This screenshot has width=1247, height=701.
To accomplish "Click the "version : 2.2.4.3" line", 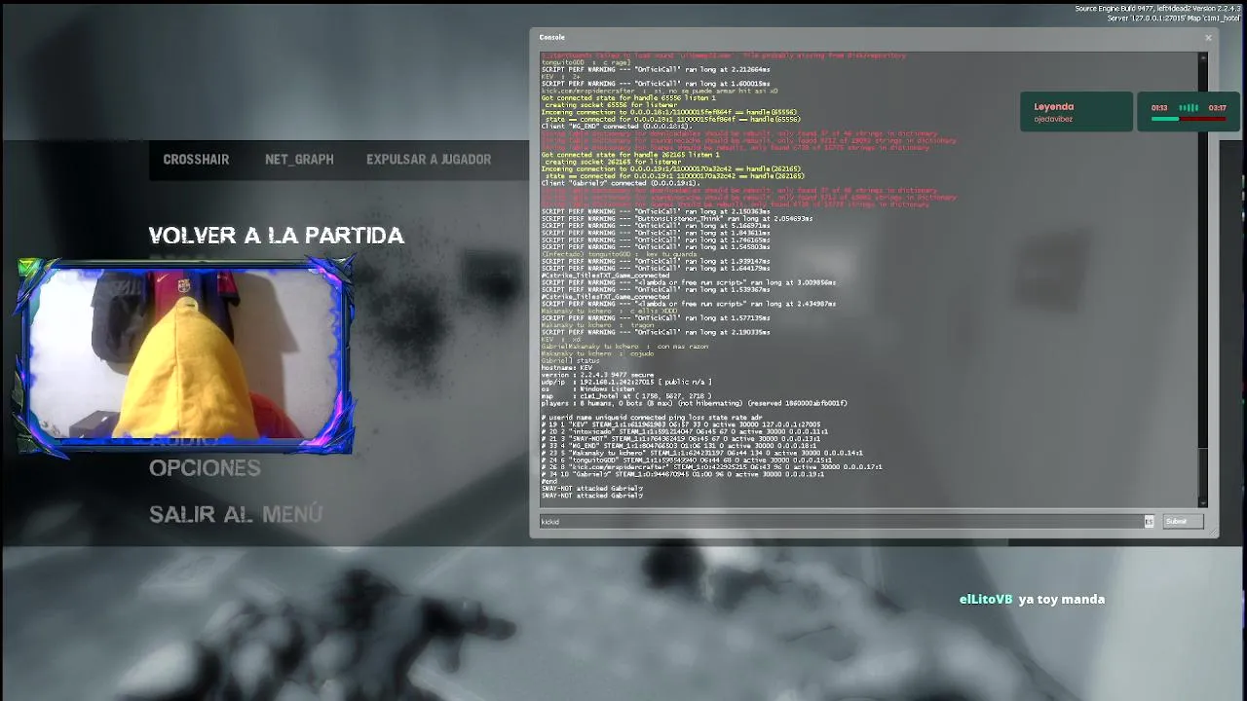I will (599, 375).
